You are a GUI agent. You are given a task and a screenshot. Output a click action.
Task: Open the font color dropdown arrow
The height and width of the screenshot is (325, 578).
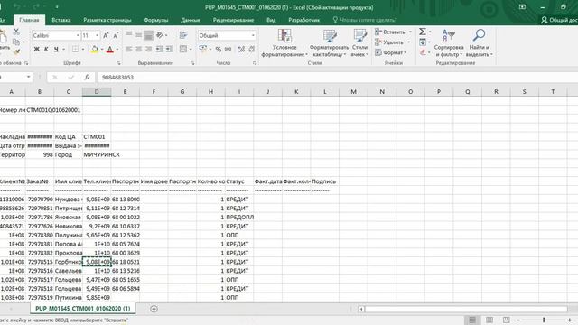pos(117,49)
